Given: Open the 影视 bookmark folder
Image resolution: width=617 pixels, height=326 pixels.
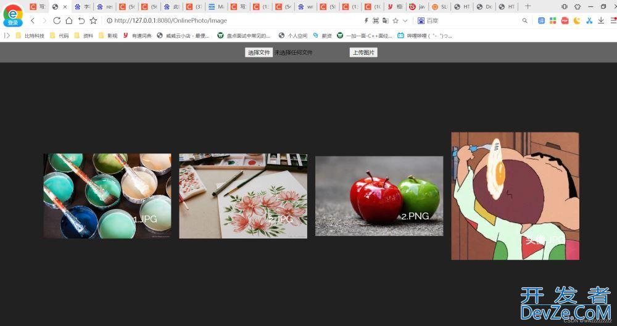Looking at the screenshot, I should 108,35.
